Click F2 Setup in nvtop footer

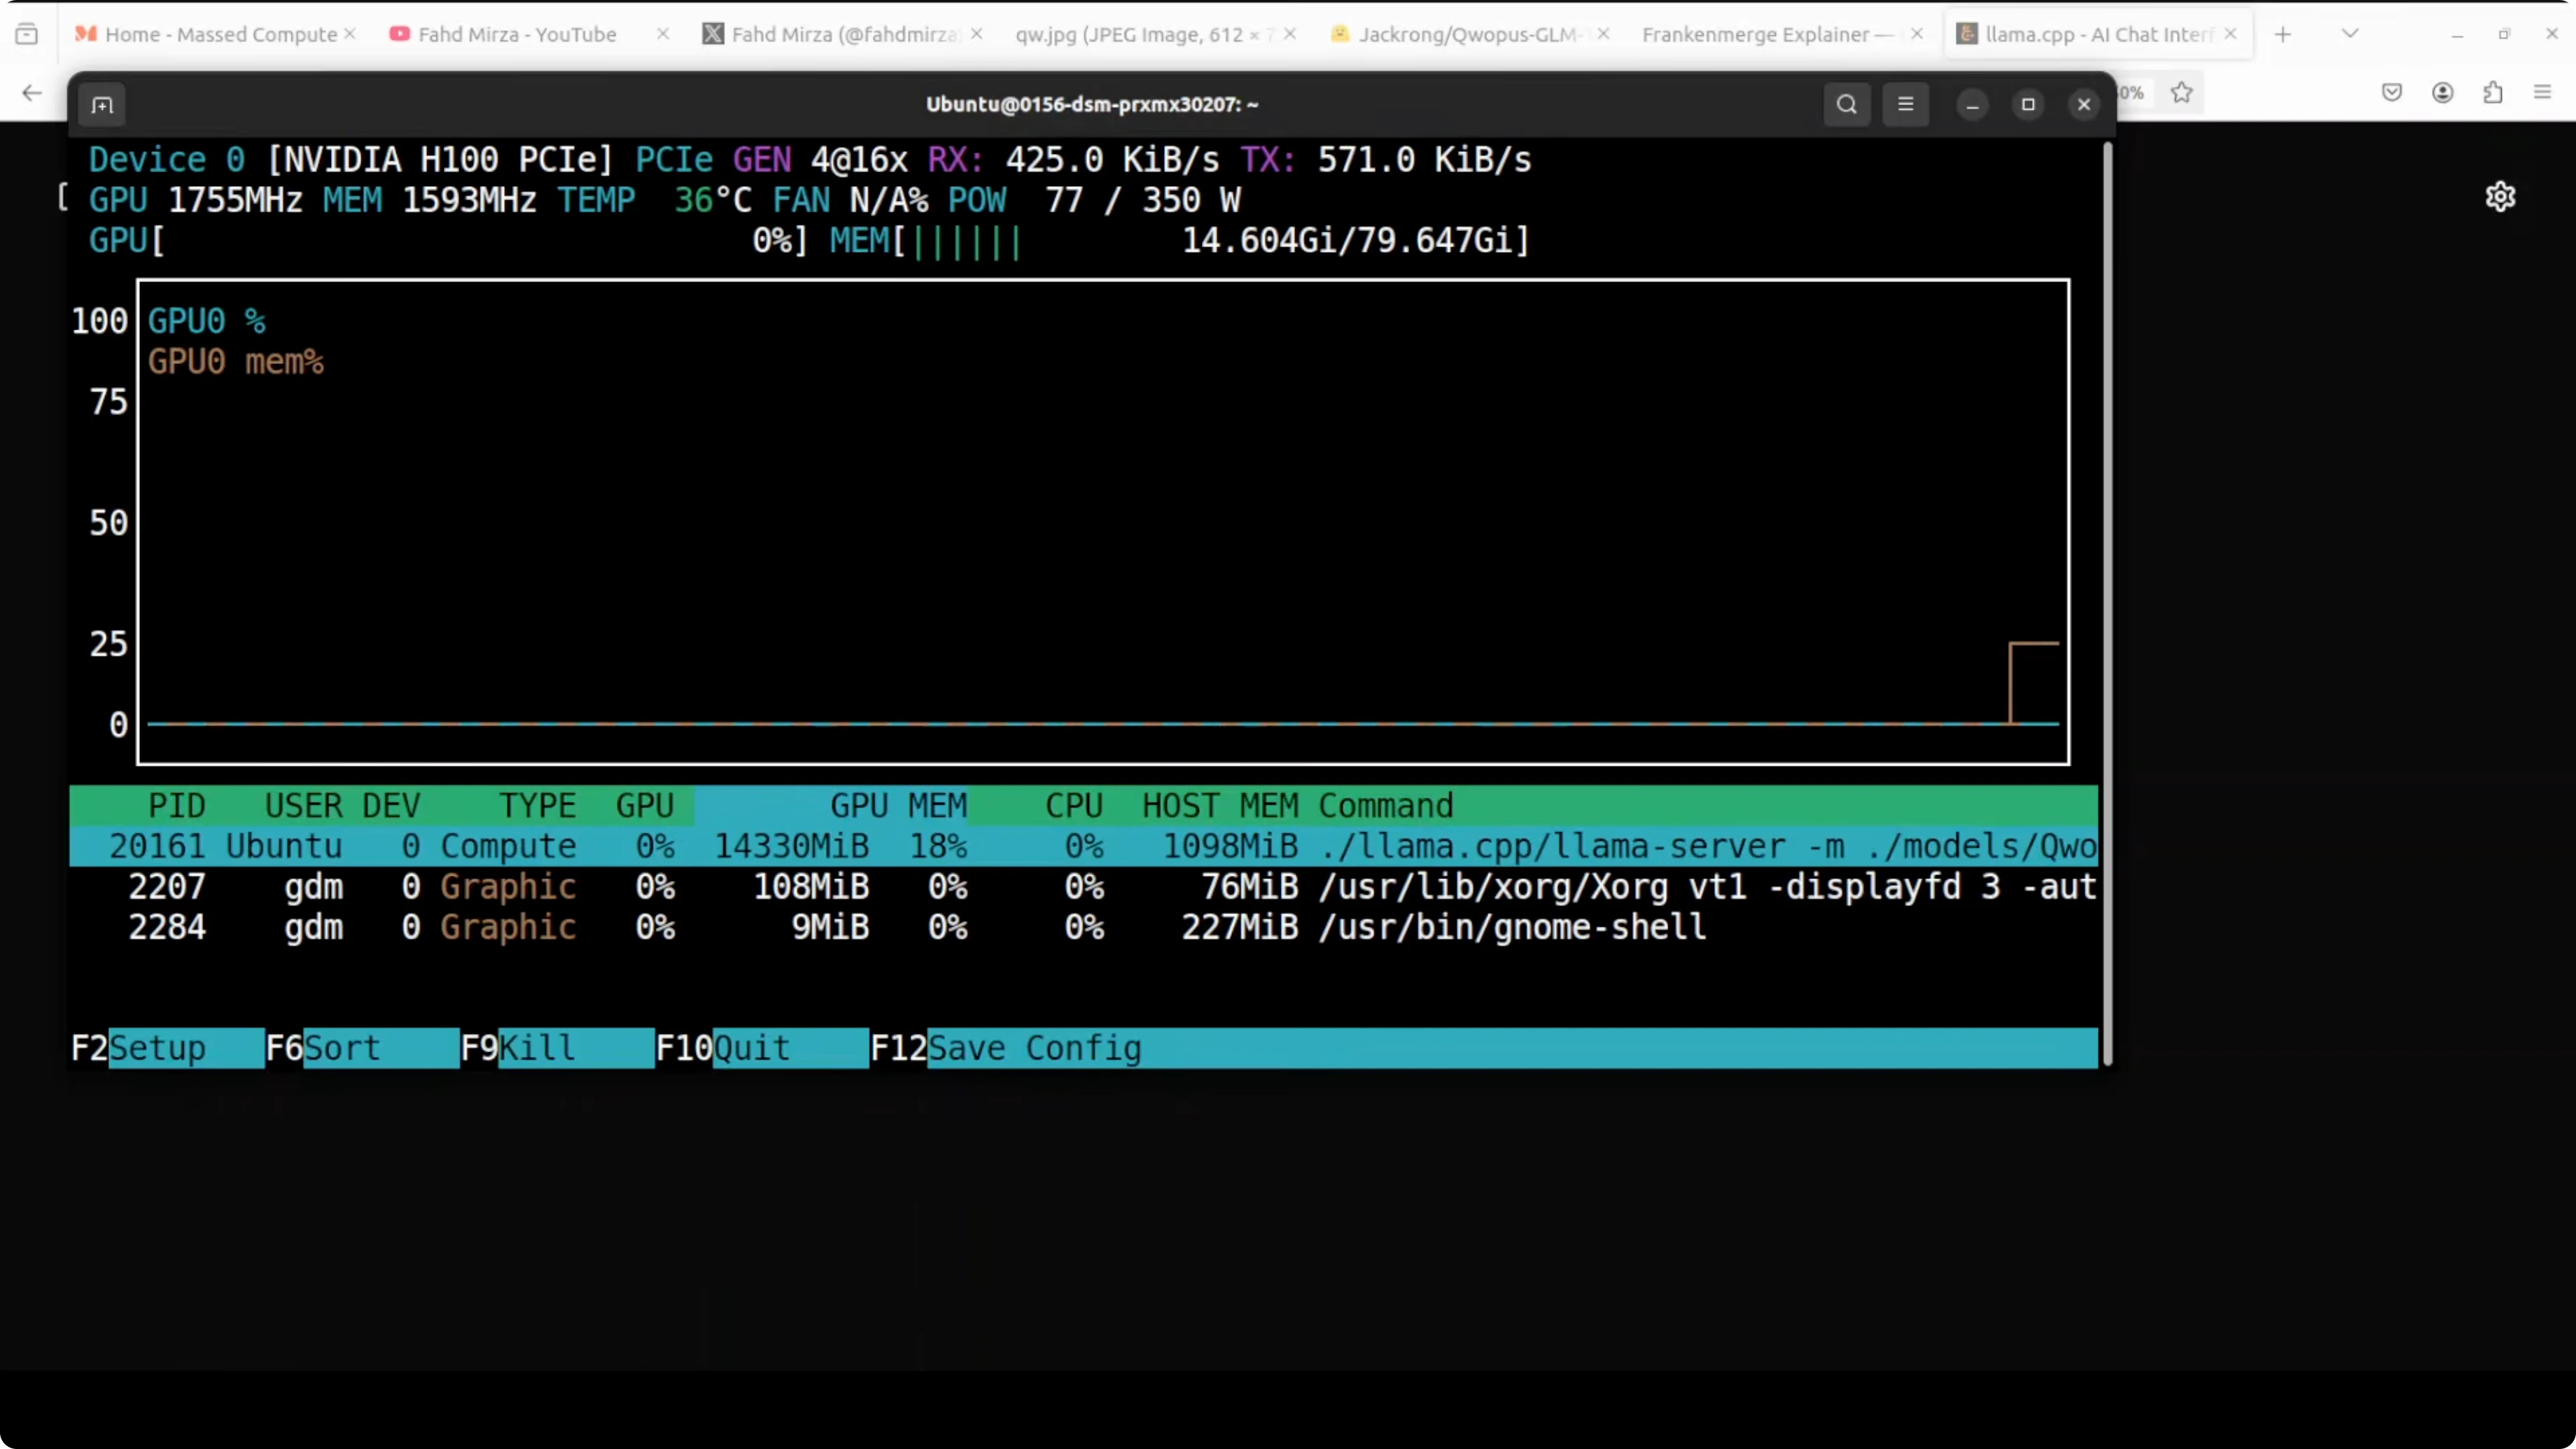pos(157,1047)
